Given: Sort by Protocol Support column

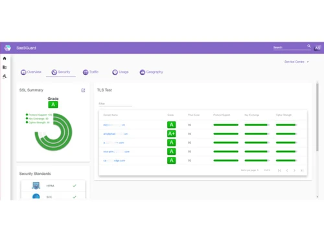Looking at the screenshot, I should tap(222, 115).
